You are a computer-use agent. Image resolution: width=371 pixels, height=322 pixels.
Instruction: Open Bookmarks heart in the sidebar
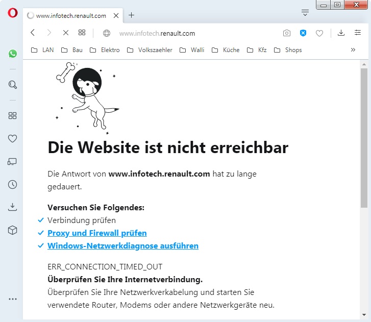13,138
